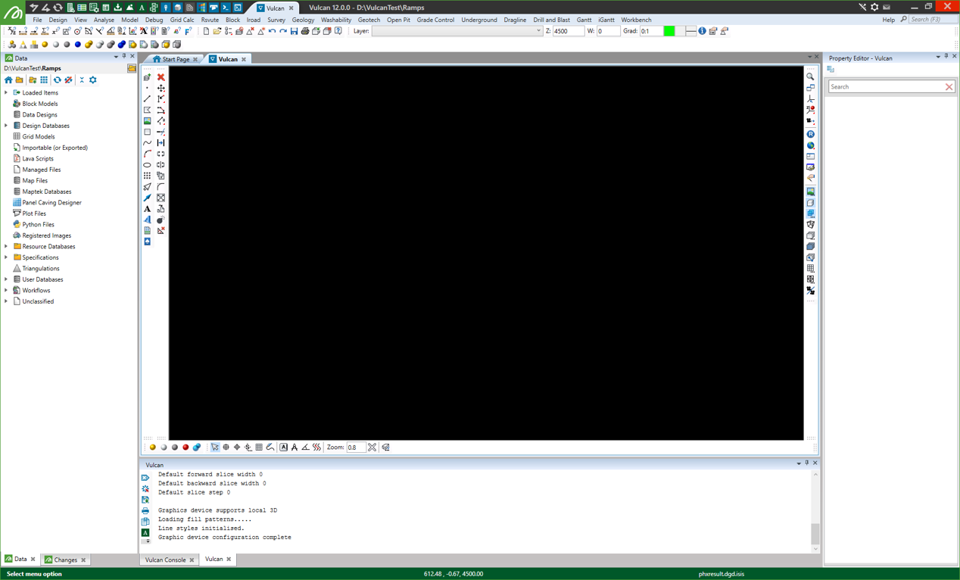This screenshot has width=960, height=580.
Task: Click the info icon next to Grad field
Action: click(703, 31)
